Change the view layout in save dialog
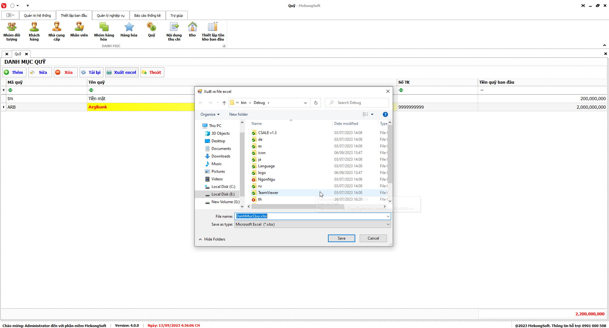The image size is (609, 328). point(366,114)
